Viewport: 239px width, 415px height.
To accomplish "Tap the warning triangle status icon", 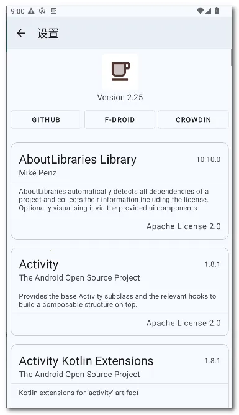I will pos(31,11).
